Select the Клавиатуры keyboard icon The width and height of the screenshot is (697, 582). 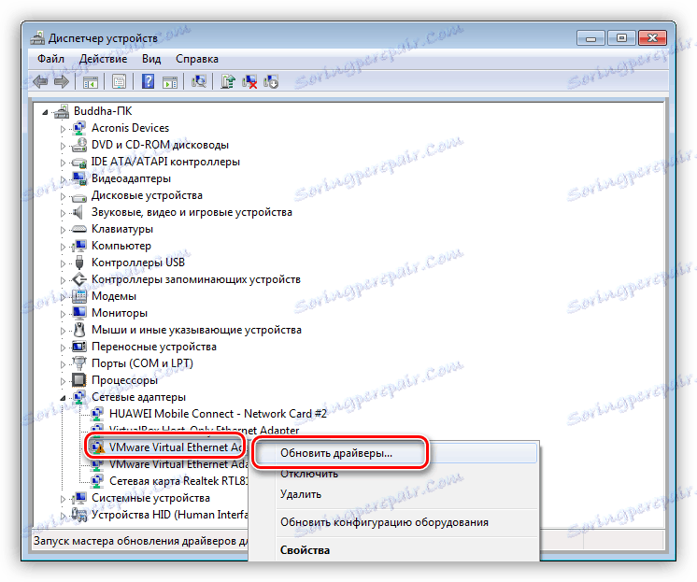[x=79, y=229]
